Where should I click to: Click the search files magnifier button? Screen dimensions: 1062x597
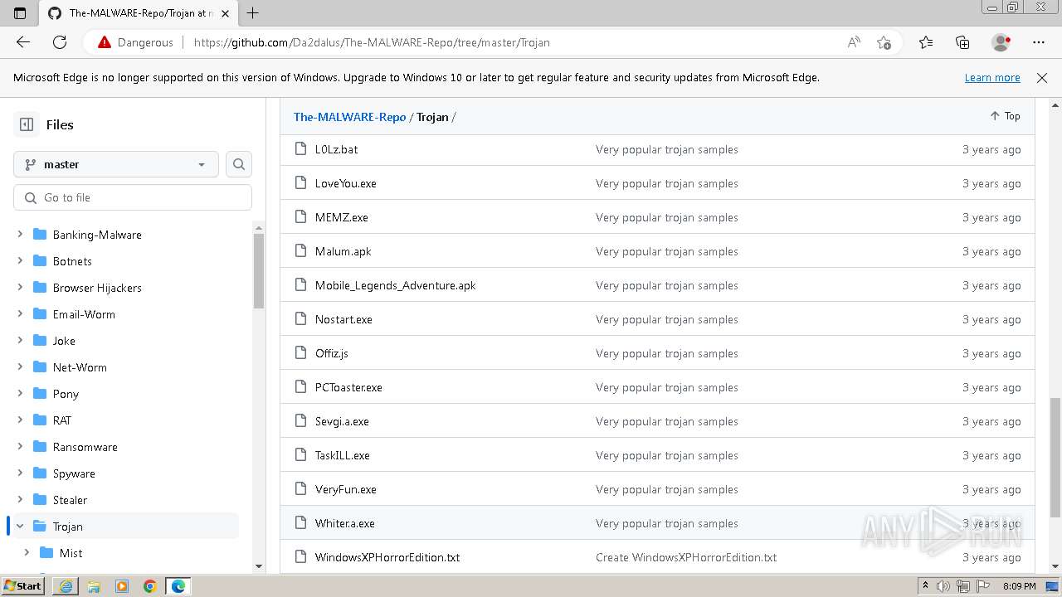pyautogui.click(x=239, y=164)
